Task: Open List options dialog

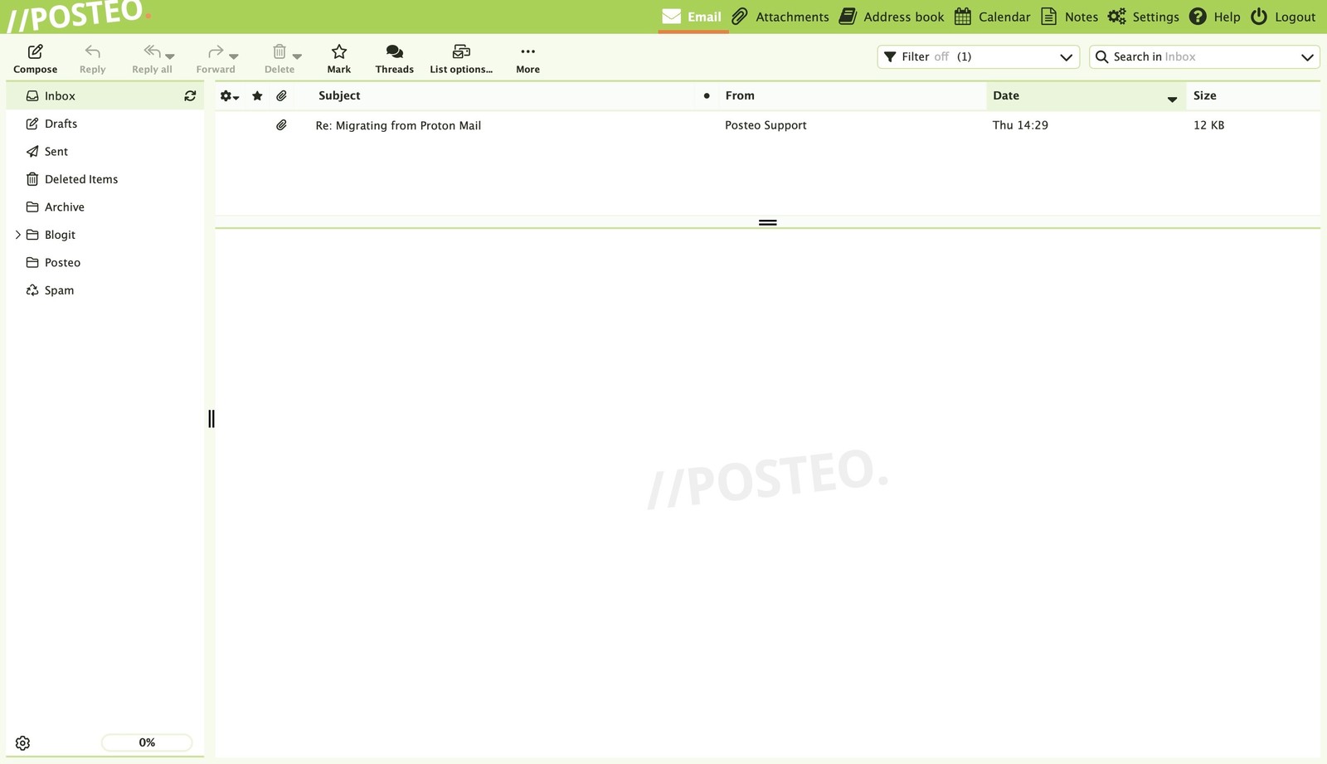Action: coord(461,59)
